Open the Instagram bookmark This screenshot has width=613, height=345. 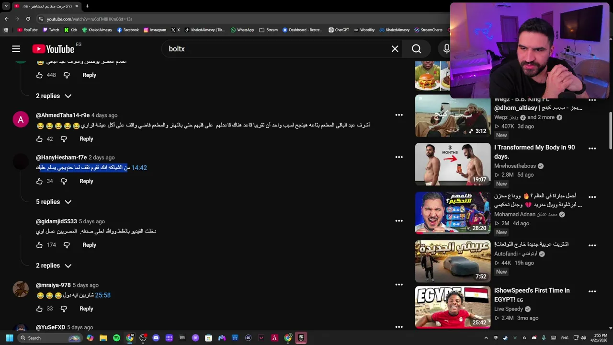tap(155, 30)
